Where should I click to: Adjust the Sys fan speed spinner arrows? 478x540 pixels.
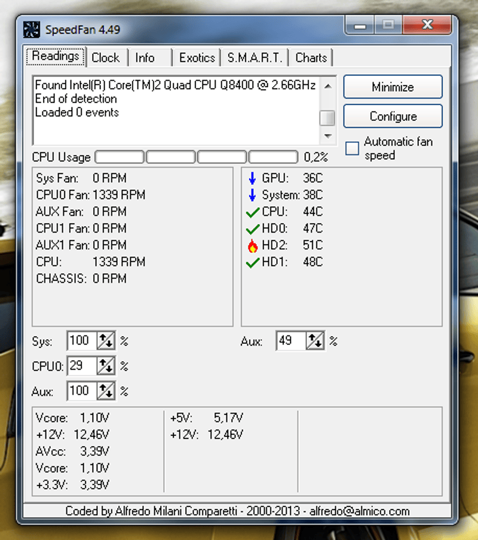point(106,341)
